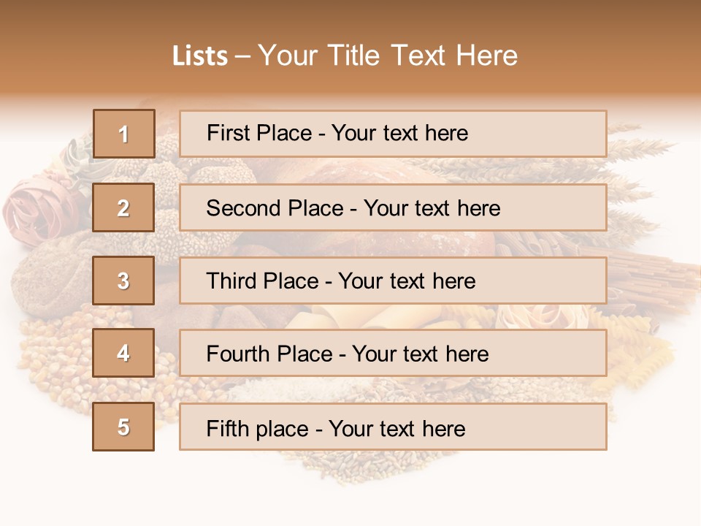Click the number 1 box
Viewport: 701px width, 526px height.
click(x=123, y=134)
